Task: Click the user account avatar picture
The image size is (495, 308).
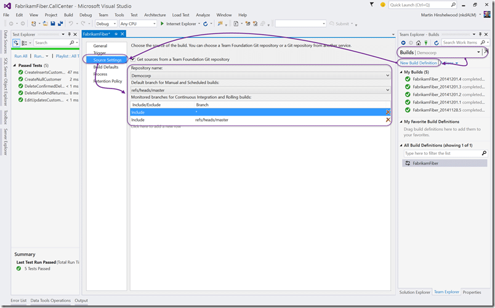Action: (487, 15)
